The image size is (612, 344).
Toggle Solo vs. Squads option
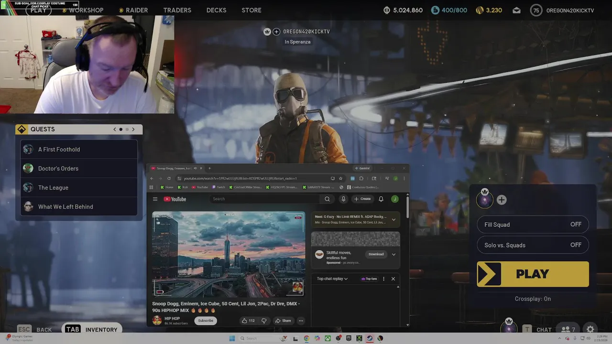pyautogui.click(x=533, y=245)
